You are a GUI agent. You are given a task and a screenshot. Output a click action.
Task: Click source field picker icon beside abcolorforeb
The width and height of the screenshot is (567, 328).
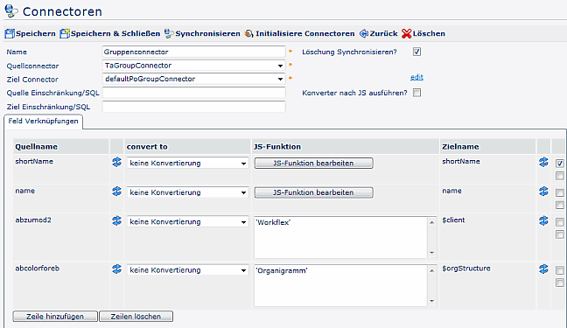click(116, 269)
